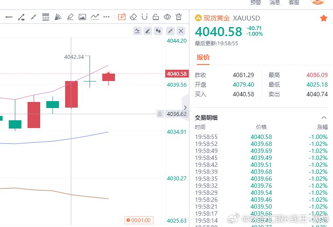The image size is (333, 227).
Task: Select the 19:58:55 trade row time
Action: click(206, 137)
